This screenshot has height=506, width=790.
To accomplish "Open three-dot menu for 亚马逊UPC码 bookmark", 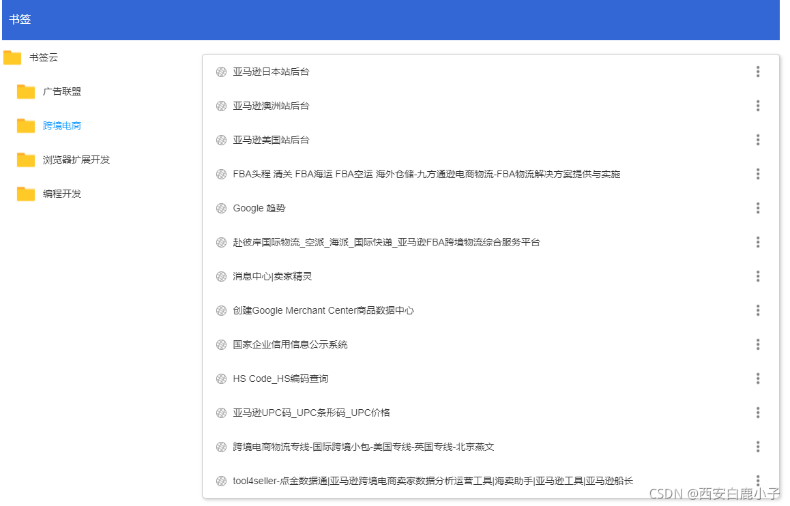I will click(757, 413).
